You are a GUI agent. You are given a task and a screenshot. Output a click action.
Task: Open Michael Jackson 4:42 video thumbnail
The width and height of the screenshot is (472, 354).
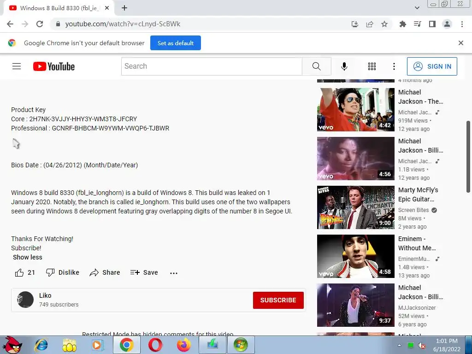click(356, 110)
